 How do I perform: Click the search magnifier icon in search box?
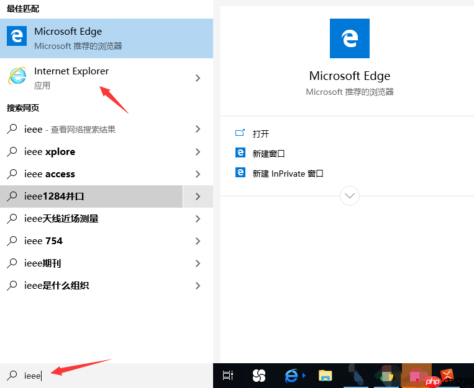[12, 375]
